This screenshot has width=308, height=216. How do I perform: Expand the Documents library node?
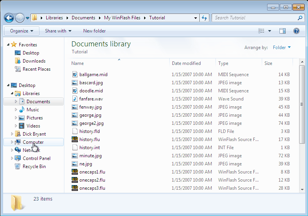[x=16, y=101]
